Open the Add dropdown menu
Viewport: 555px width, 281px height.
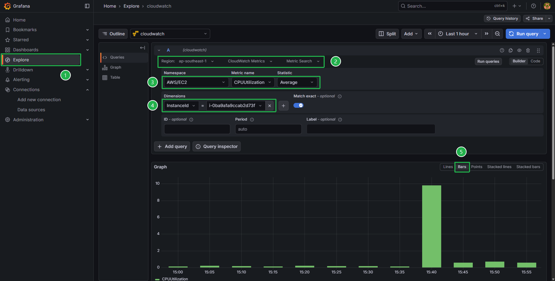(411, 34)
